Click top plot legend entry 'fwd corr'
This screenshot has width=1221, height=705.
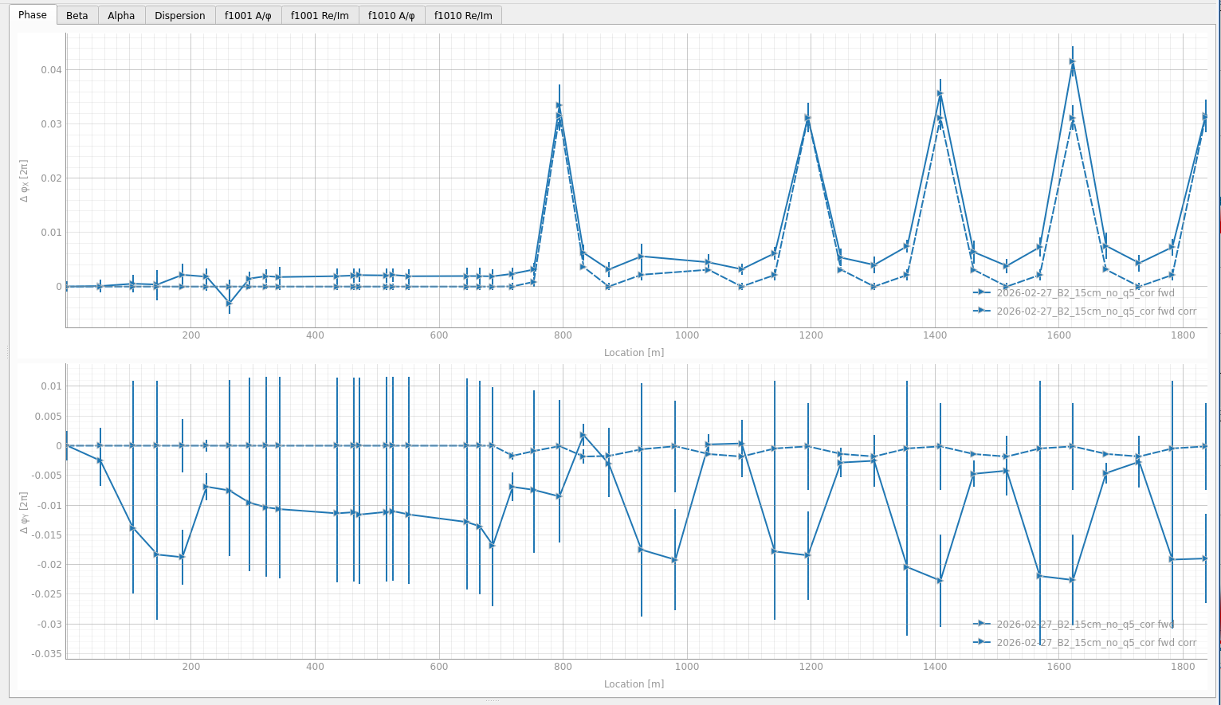(1097, 311)
